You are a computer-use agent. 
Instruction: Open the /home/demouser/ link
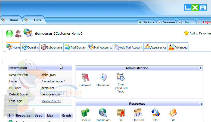53,81
